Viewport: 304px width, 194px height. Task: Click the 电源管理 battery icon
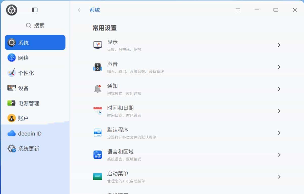[11, 103]
